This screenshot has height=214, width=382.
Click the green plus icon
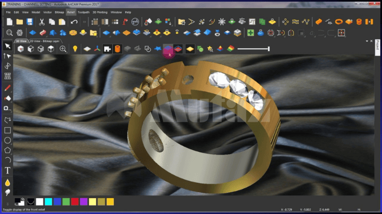pos(251,33)
